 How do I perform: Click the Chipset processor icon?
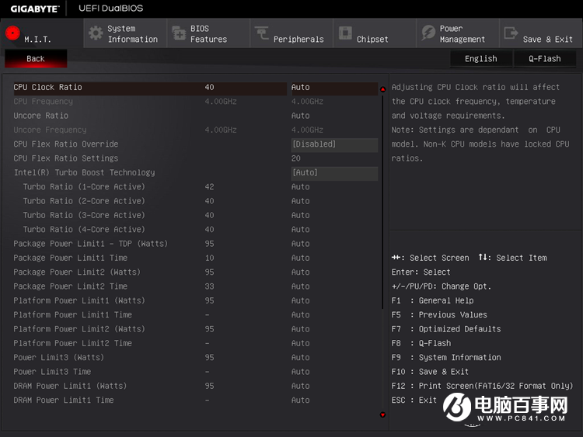tap(345, 33)
